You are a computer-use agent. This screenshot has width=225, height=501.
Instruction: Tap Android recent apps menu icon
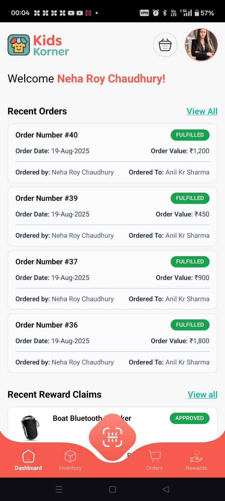click(x=59, y=489)
